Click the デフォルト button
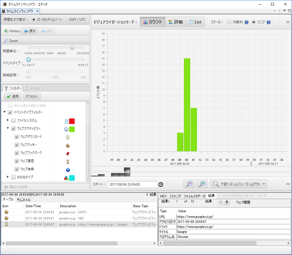This screenshot has height=255, width=292. click(x=32, y=97)
